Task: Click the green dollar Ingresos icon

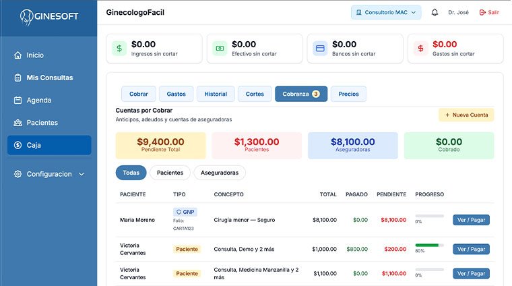Action: pyautogui.click(x=119, y=49)
